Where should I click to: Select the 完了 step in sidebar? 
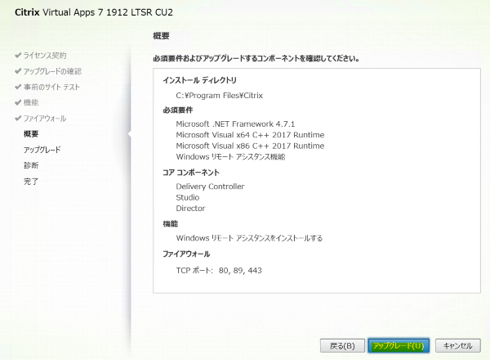point(31,182)
